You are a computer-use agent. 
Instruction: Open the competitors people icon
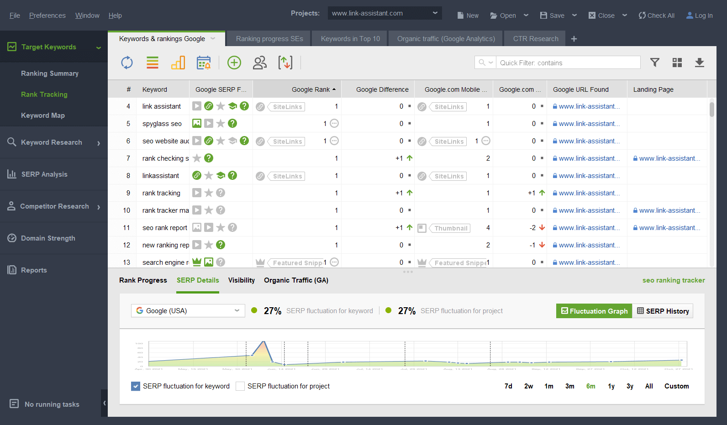pyautogui.click(x=260, y=63)
